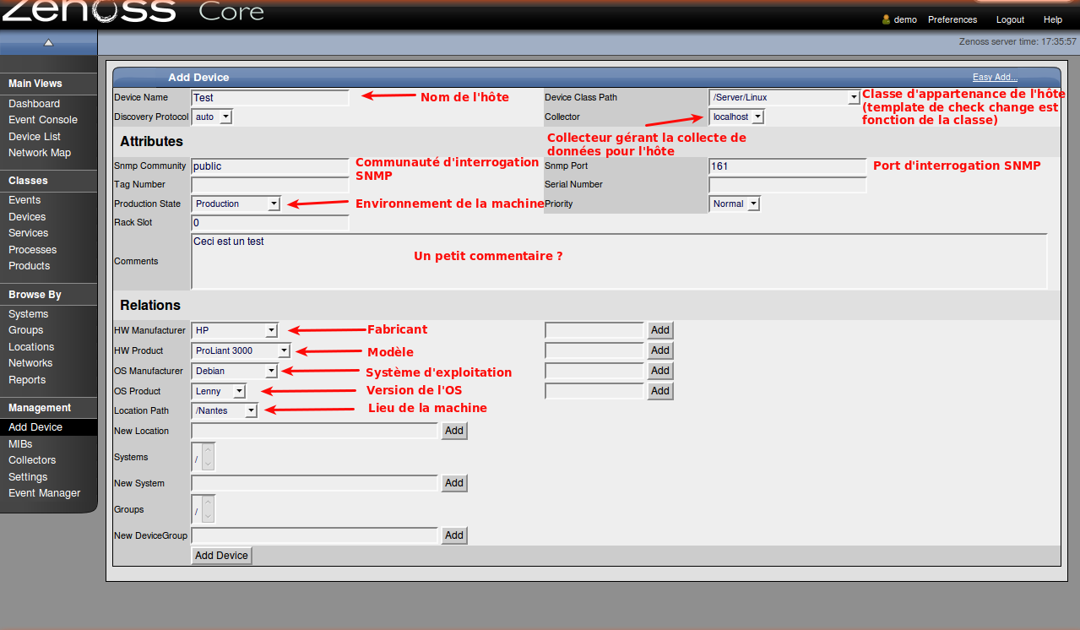
Task: Click into the Comments text area
Action: click(x=619, y=262)
